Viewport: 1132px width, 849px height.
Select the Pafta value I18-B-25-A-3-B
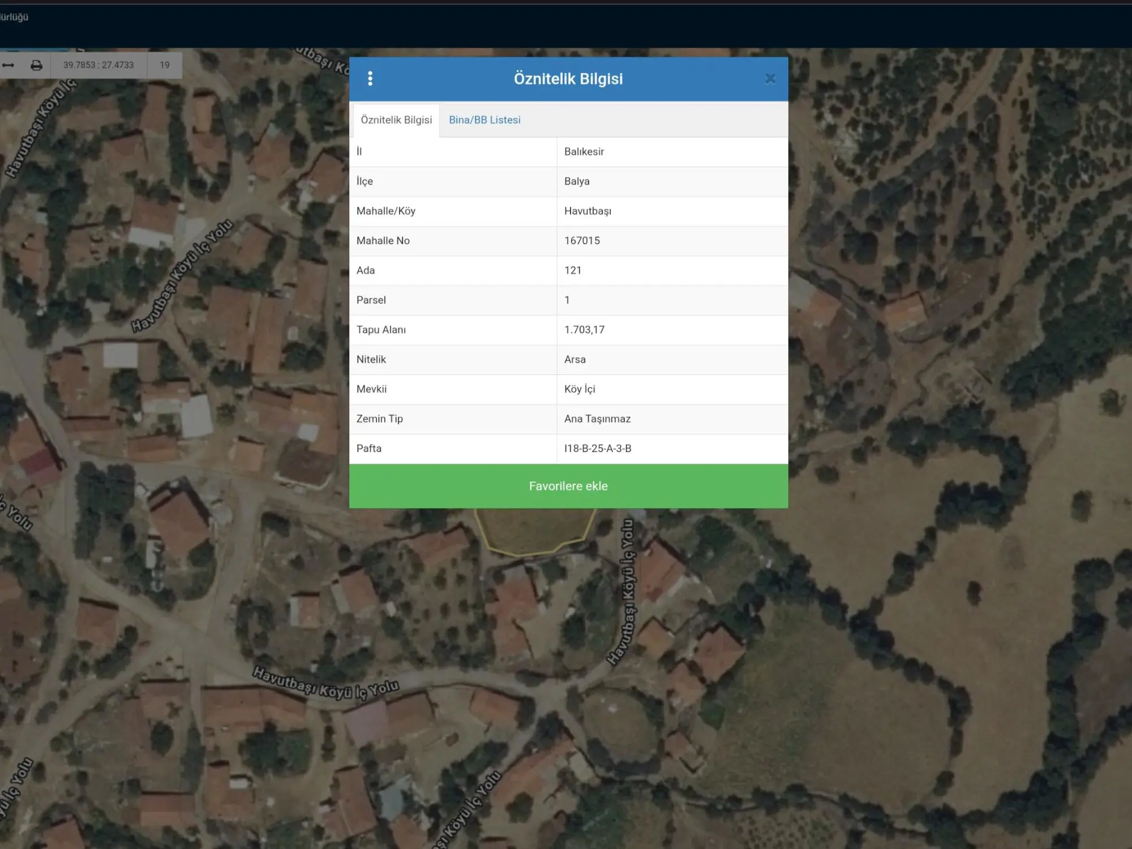tap(598, 449)
